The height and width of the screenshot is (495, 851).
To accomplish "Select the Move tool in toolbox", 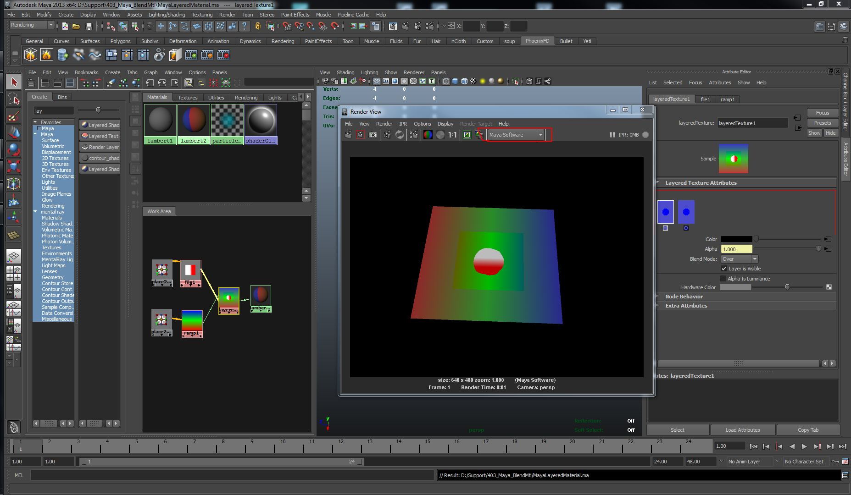I will (14, 133).
